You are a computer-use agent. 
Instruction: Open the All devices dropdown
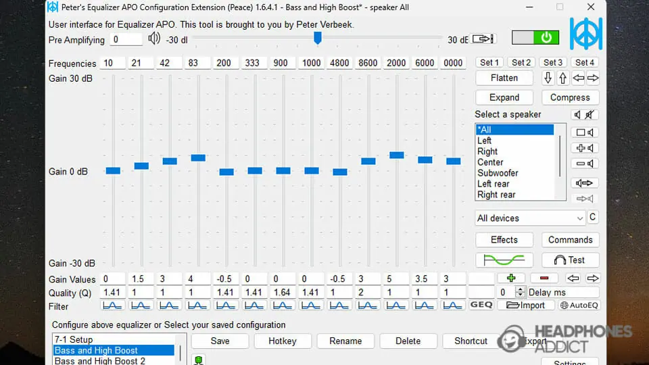point(530,218)
